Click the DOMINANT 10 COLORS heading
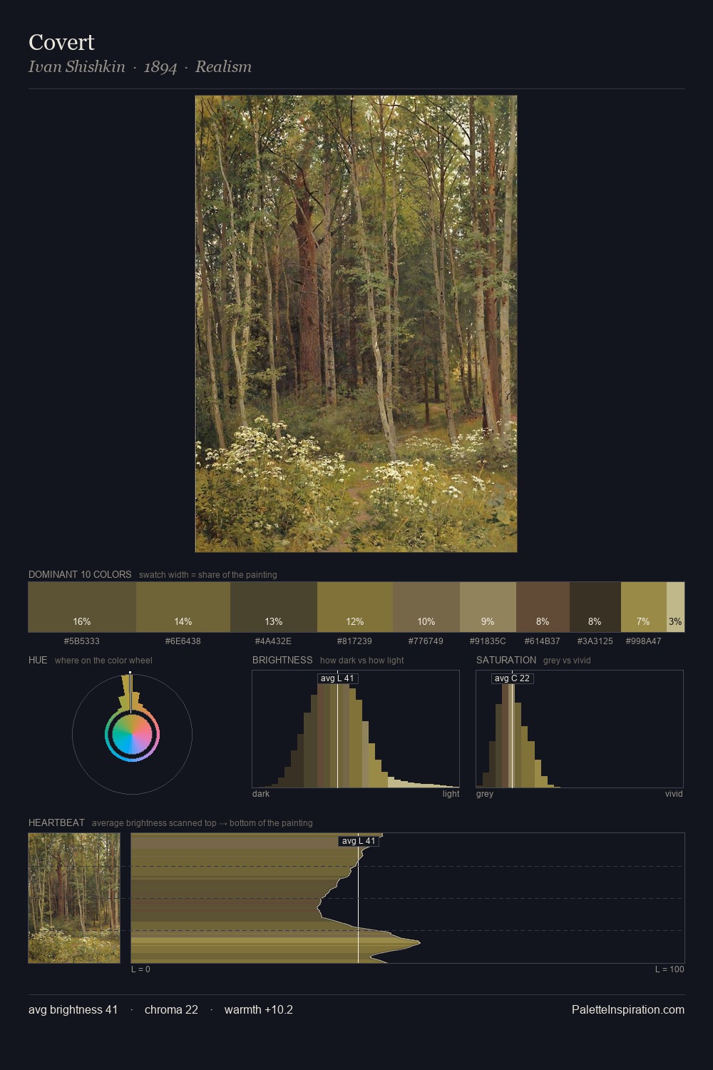 point(80,574)
